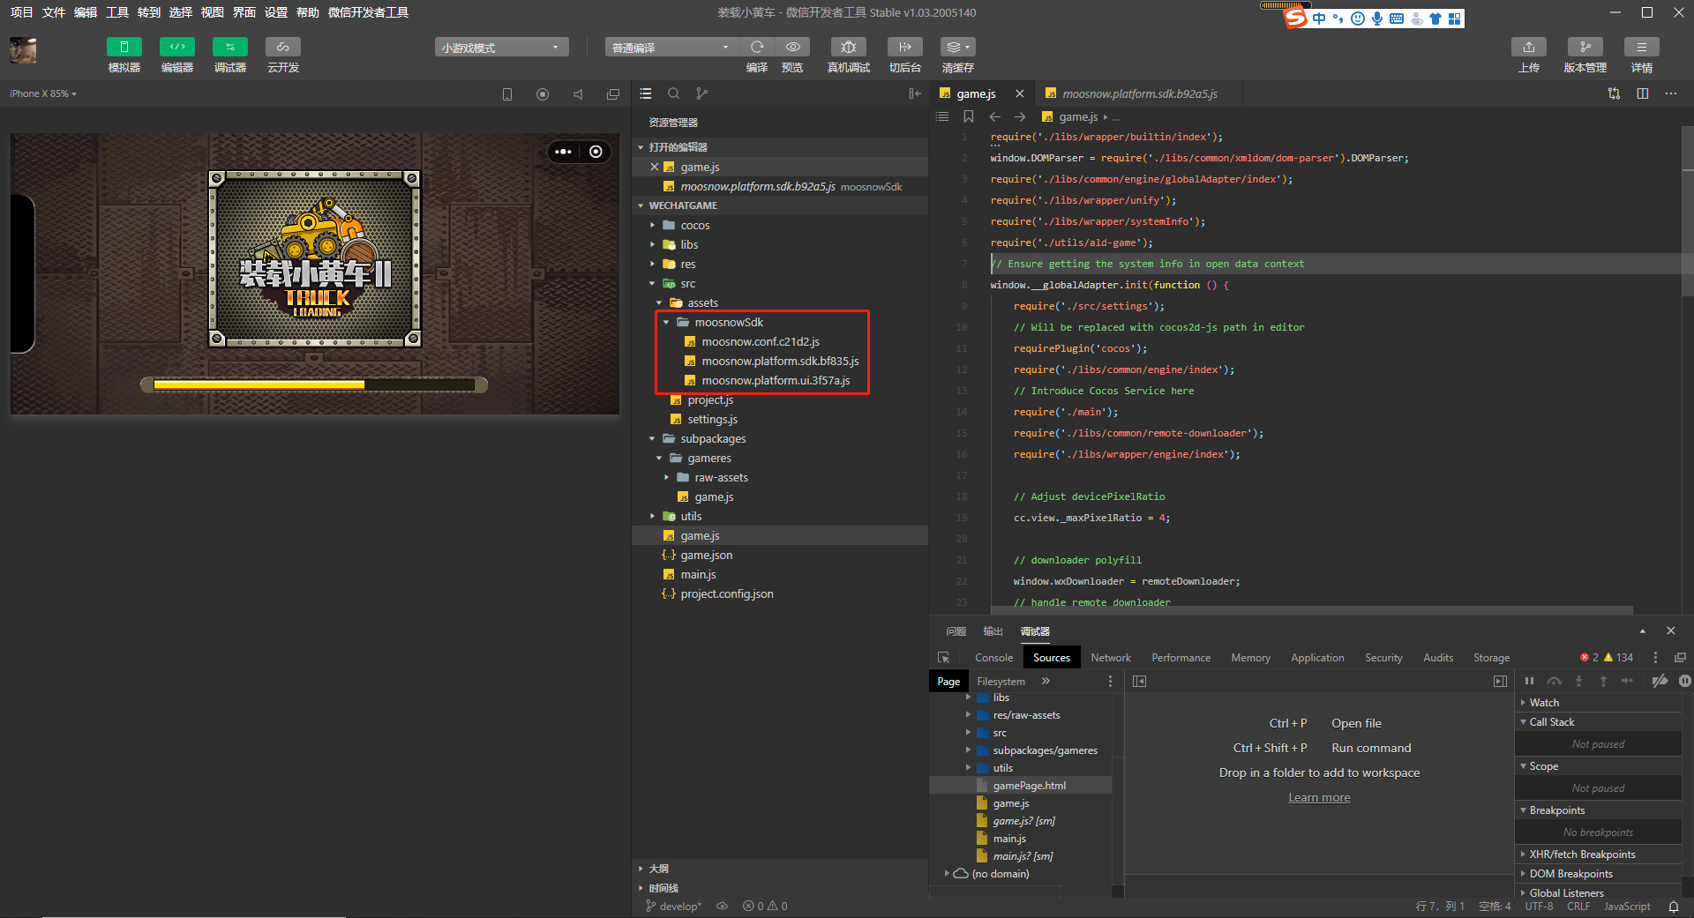1694x918 pixels.
Task: Open editor more actions ellipsis
Action: coord(1670,93)
